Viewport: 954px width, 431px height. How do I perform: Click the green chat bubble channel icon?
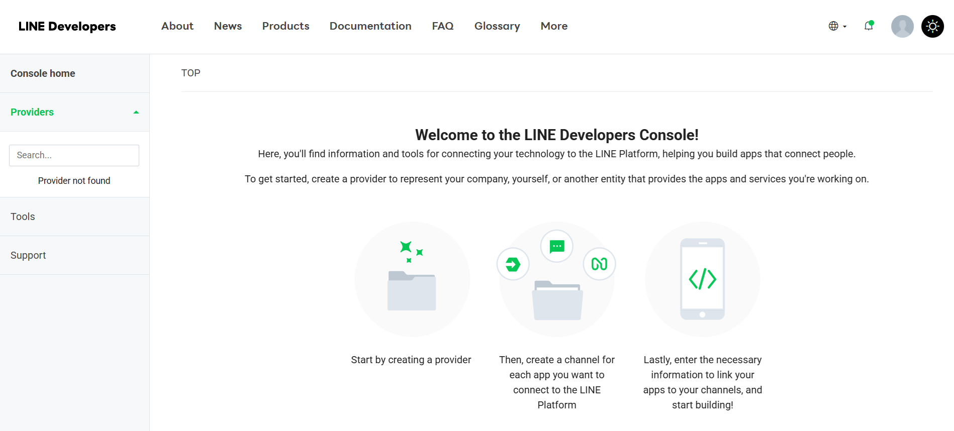click(556, 246)
